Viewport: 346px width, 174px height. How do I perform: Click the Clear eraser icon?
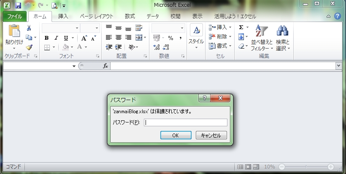click(241, 46)
